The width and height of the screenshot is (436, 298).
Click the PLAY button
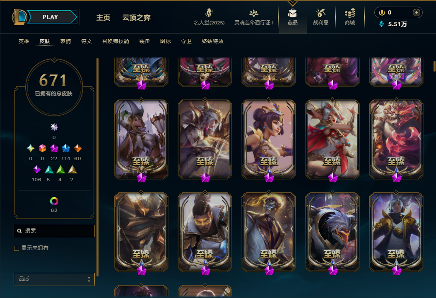point(51,17)
